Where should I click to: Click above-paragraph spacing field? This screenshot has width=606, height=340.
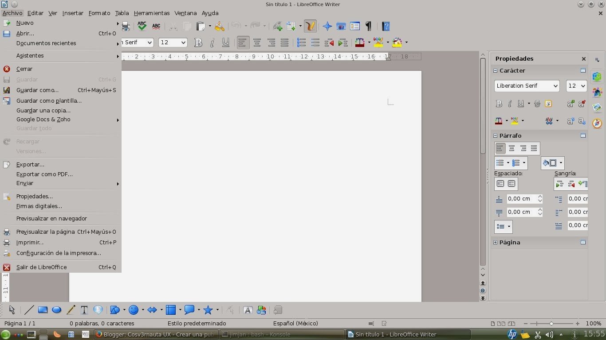521,199
